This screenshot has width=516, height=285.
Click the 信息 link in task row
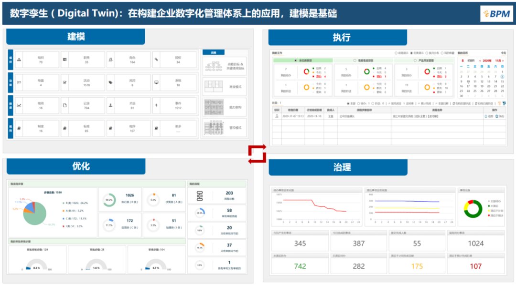489,116
